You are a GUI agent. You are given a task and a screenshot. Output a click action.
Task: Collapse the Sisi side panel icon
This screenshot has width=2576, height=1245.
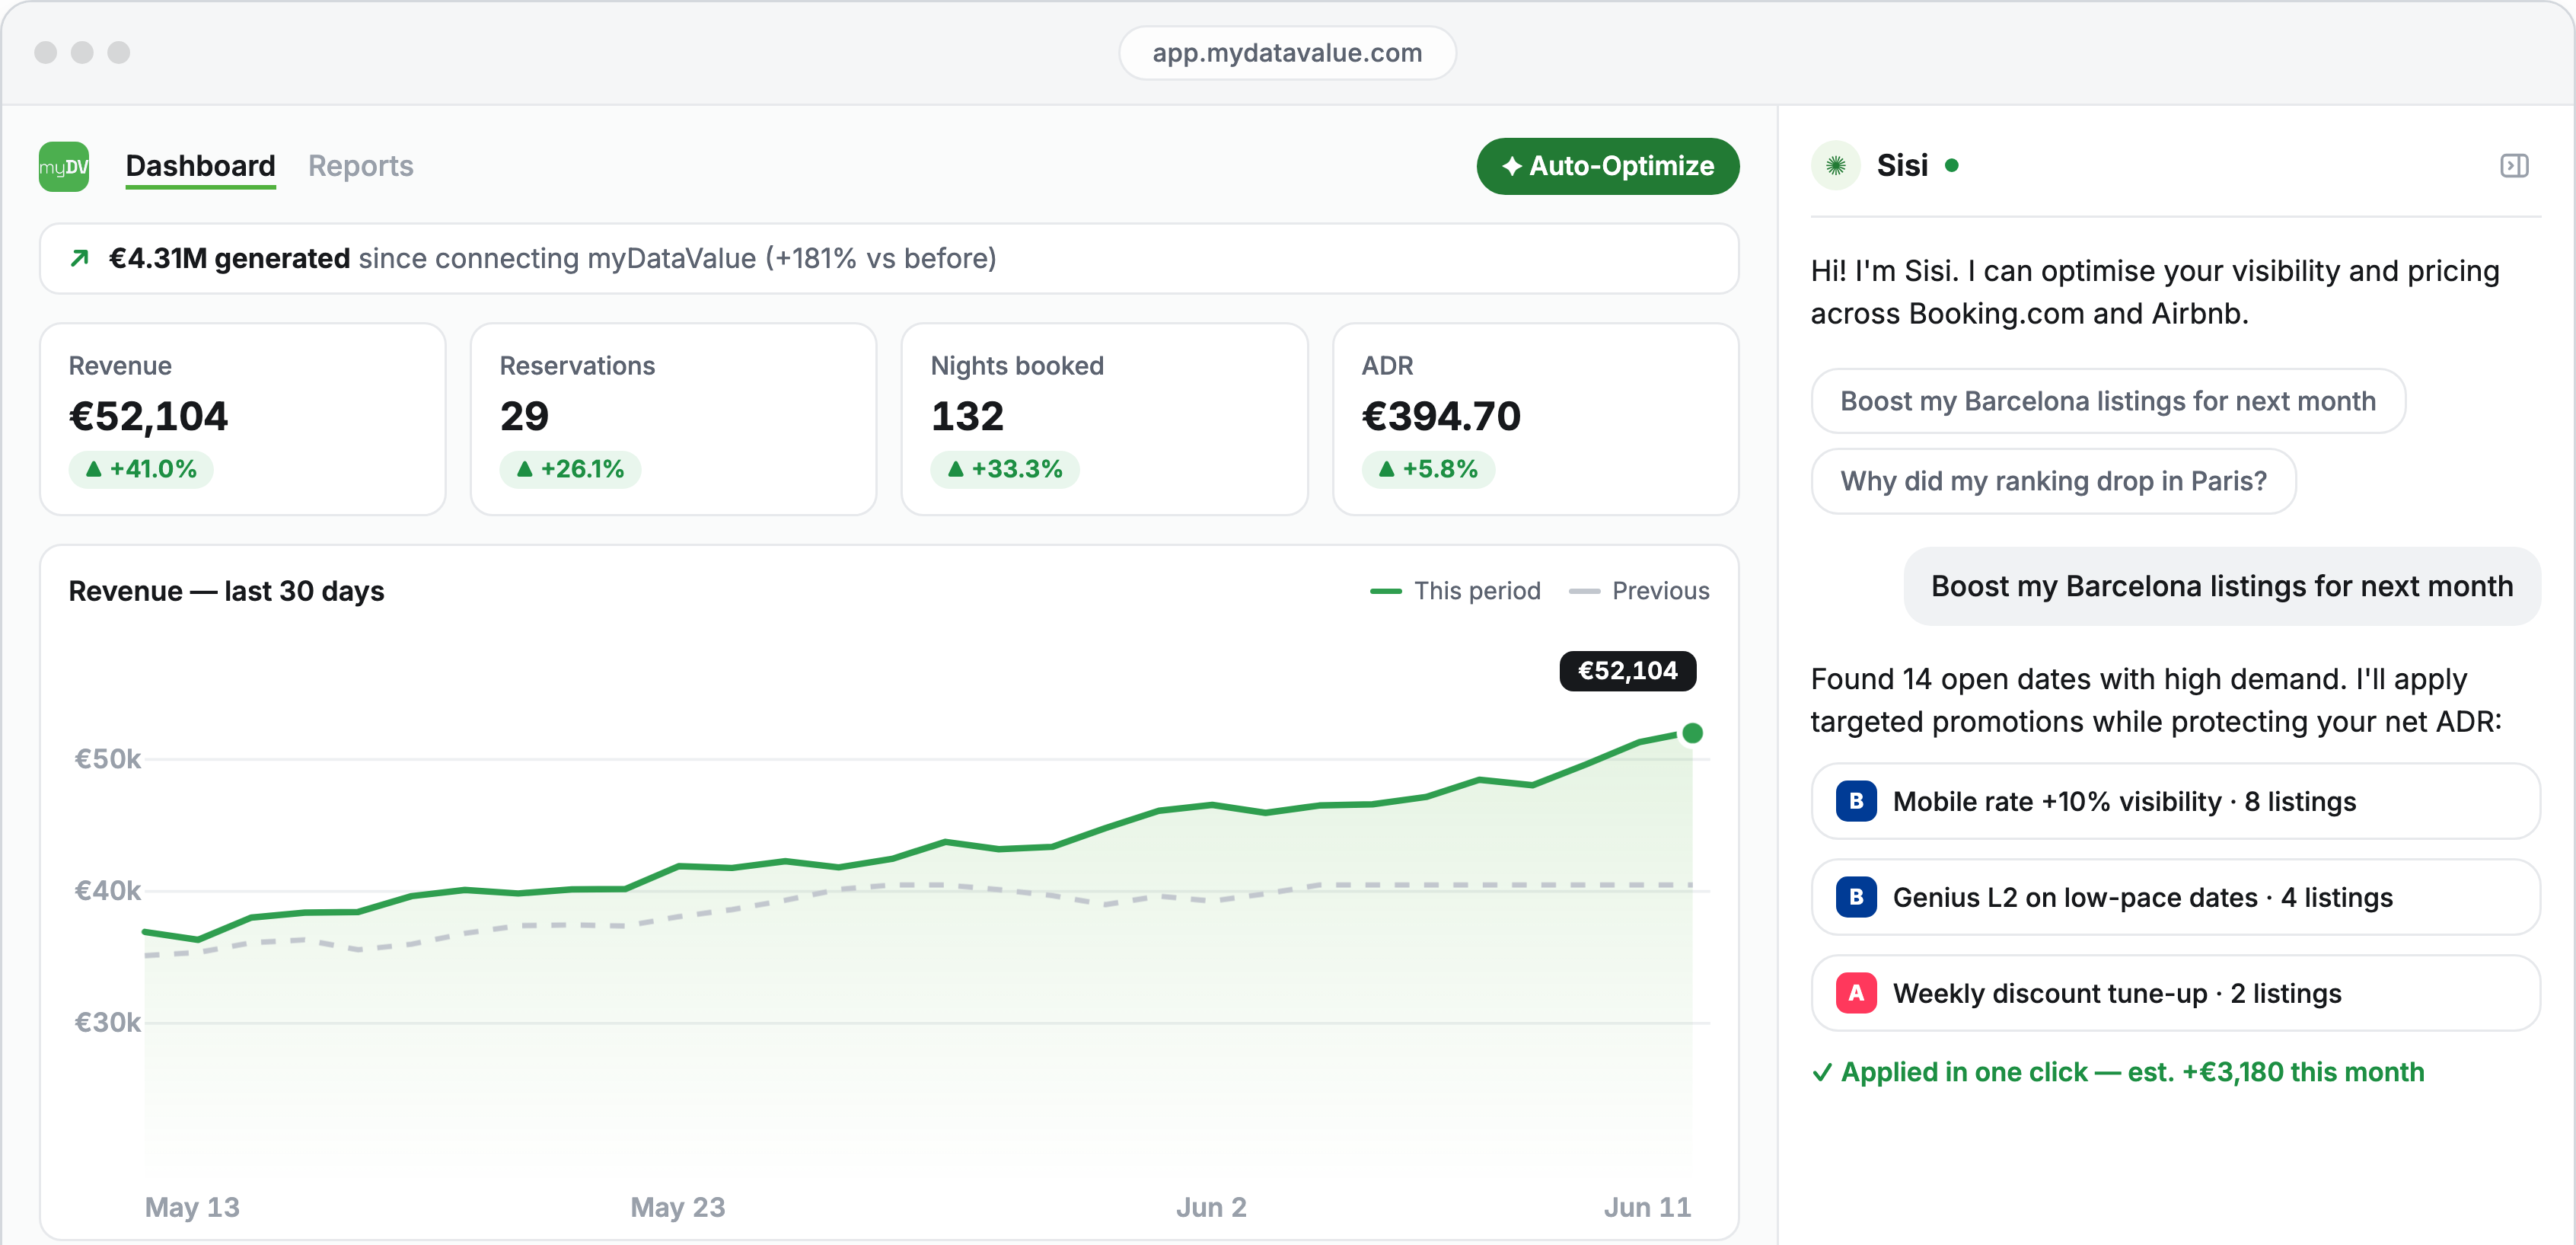click(x=2514, y=166)
